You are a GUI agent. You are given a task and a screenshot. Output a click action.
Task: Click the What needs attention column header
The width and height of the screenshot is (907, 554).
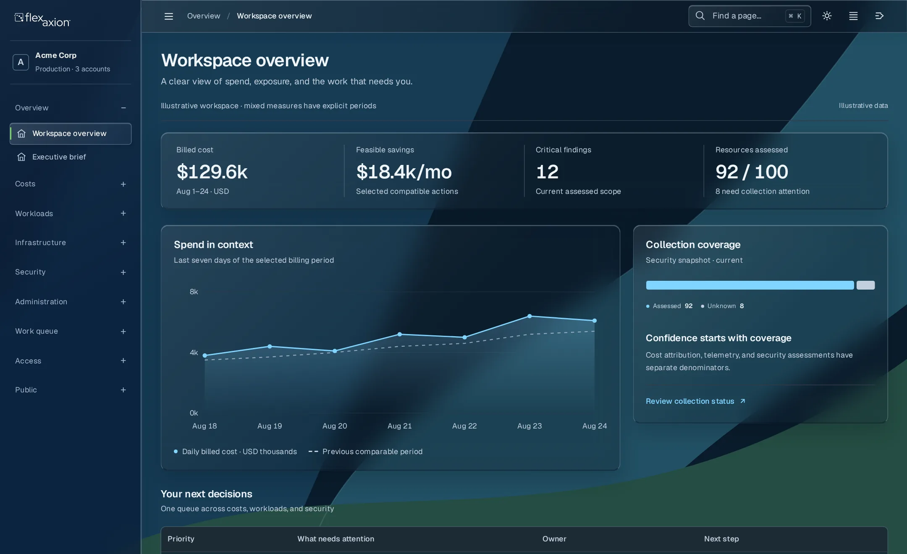coord(336,539)
